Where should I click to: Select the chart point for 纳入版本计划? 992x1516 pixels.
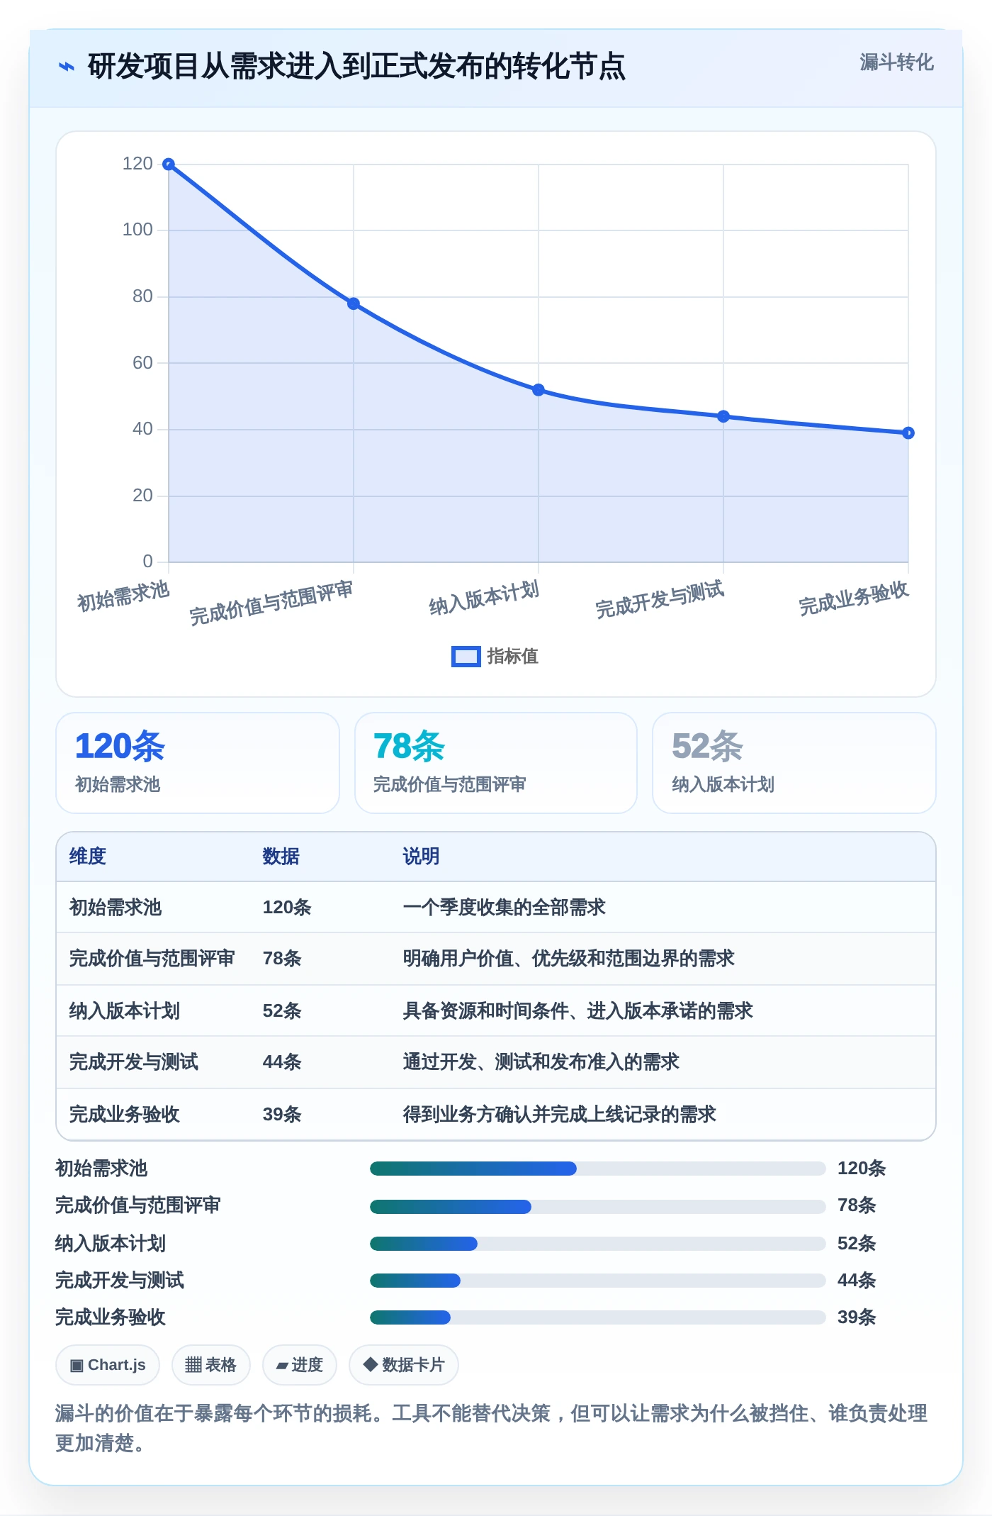point(539,390)
